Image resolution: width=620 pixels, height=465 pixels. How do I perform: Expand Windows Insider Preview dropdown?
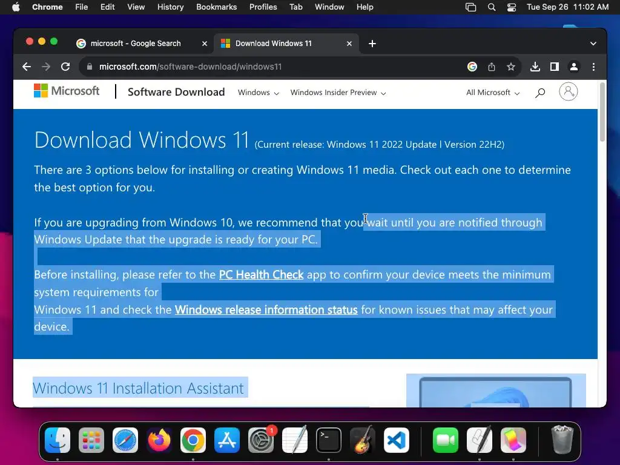pyautogui.click(x=338, y=93)
